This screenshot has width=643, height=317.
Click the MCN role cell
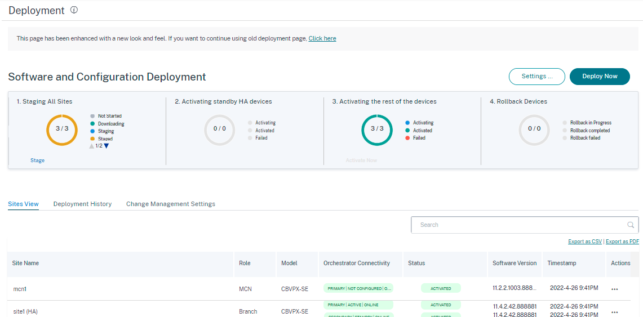tap(245, 289)
